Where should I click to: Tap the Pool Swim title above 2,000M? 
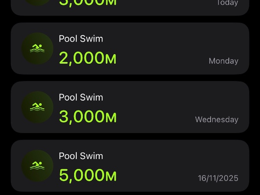[81, 39]
